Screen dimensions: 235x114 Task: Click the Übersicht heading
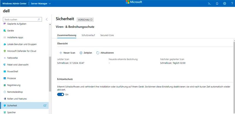[x=63, y=43]
